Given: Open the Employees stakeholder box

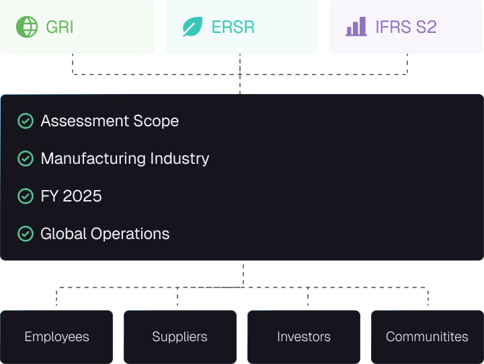Looking at the screenshot, I should pos(56,337).
